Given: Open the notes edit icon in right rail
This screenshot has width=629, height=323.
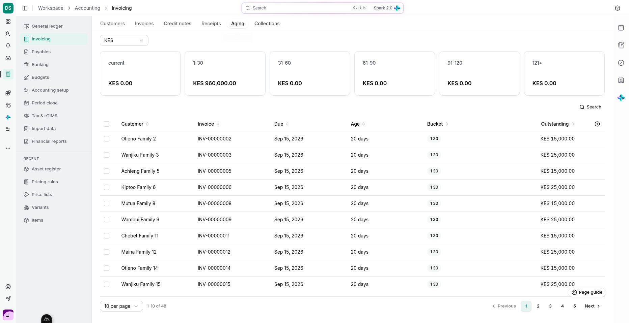Looking at the screenshot, I should (x=621, y=45).
